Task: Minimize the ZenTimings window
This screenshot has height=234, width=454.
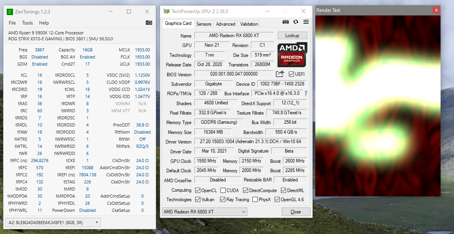Action: tap(111, 11)
